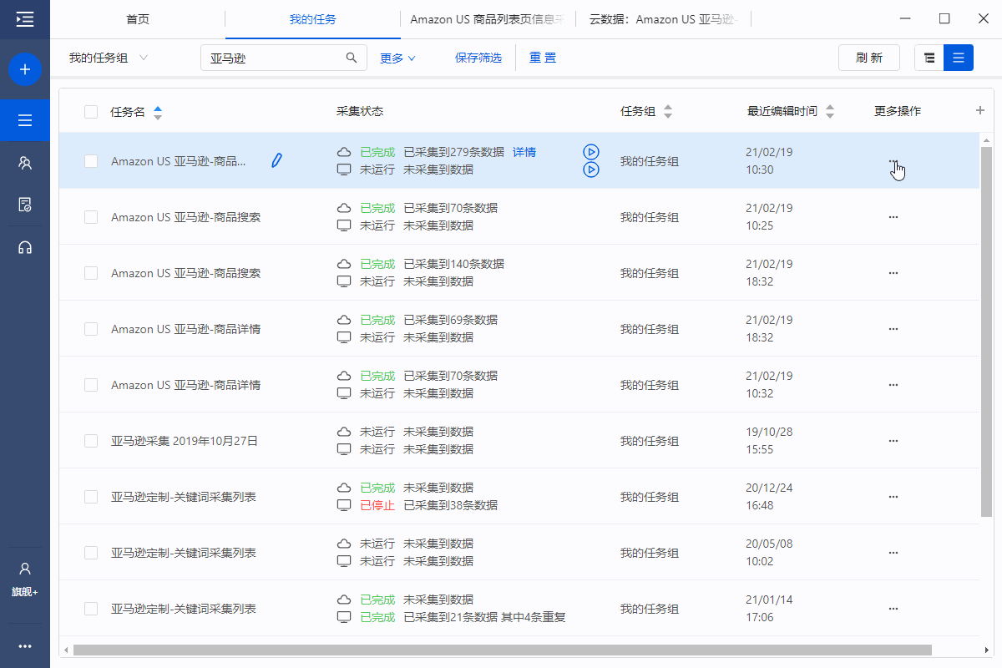Open more actions for the 140条数据 task
Screen dimensions: 1002x668
(893, 273)
